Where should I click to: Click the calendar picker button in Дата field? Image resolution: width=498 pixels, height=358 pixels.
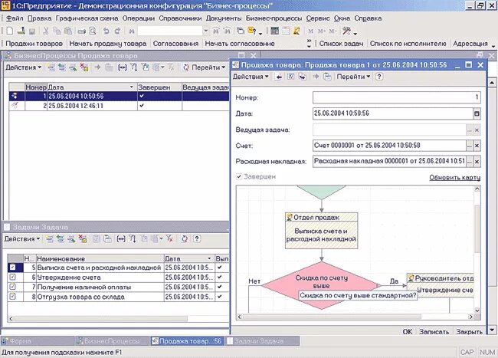tap(477, 113)
